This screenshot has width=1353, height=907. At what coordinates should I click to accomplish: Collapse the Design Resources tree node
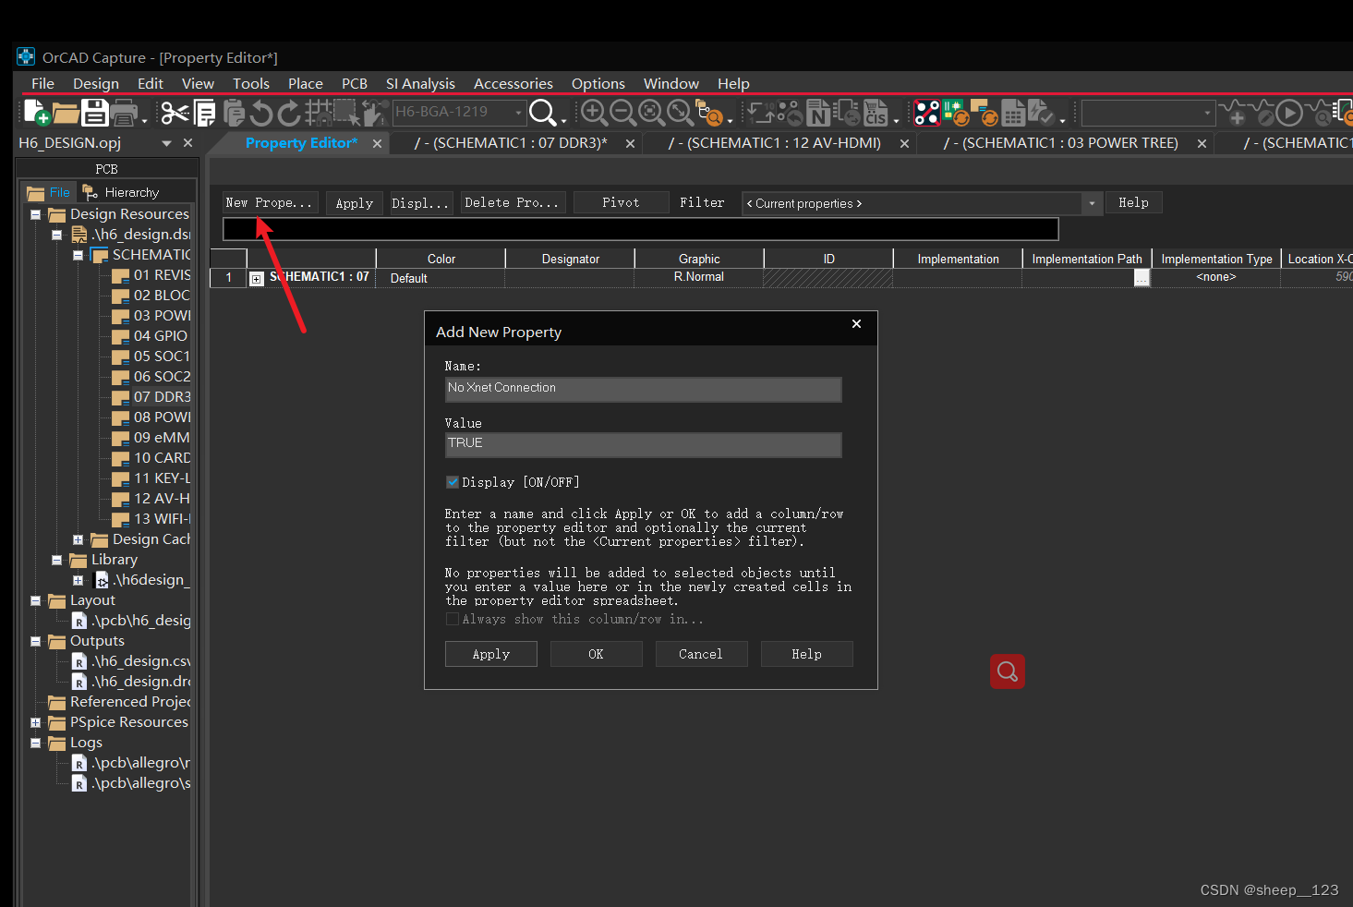(x=35, y=214)
